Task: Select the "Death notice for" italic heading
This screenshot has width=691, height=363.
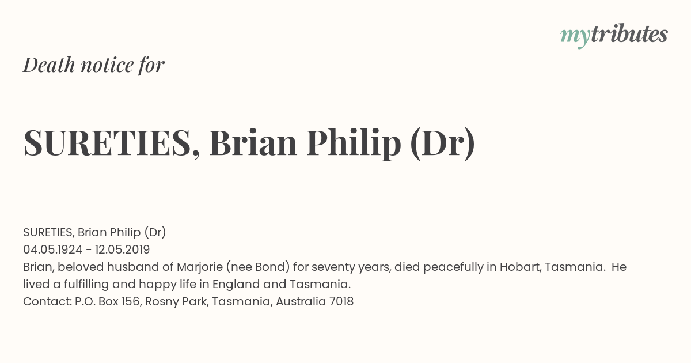Action: pos(94,65)
